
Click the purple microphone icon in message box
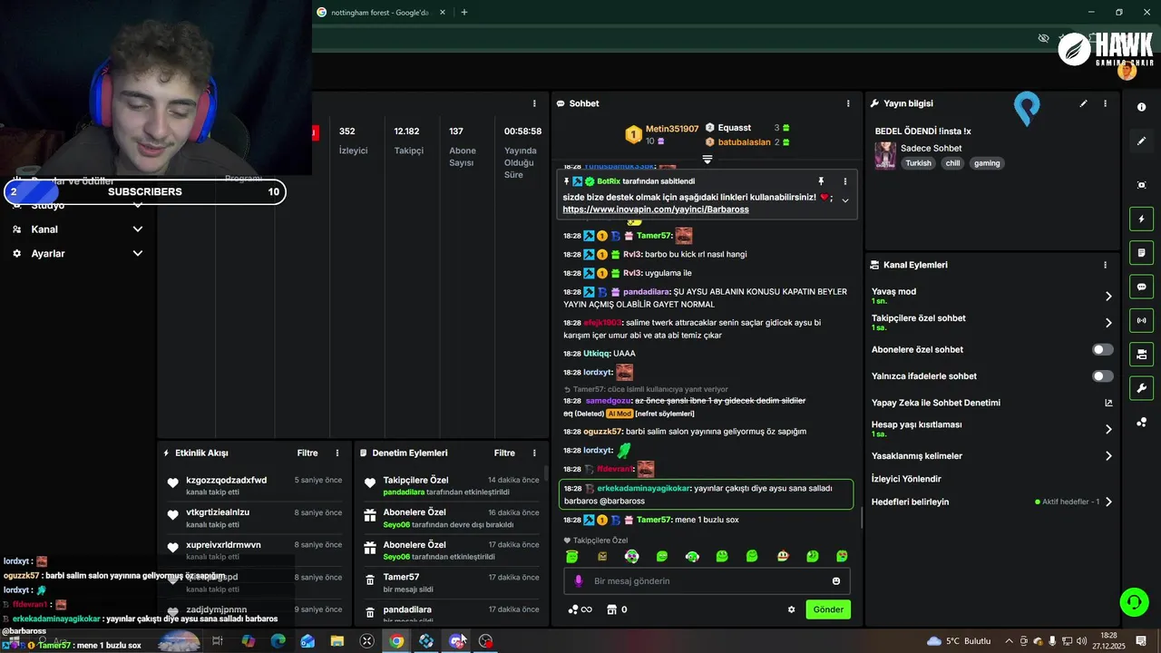point(579,581)
